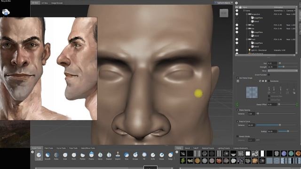Collapse the Front camera node
301x169 pixels.
[247, 39]
